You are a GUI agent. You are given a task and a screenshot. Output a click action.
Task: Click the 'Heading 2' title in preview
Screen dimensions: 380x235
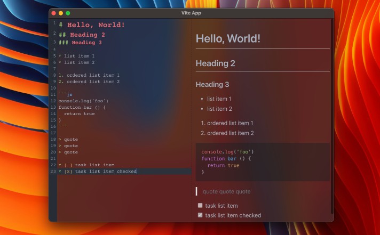[215, 63]
